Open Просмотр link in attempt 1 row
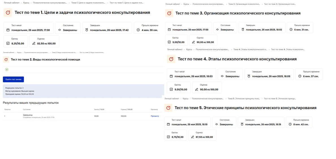Image resolution: width=336 pixels, height=159 pixels. pyautogui.click(x=155, y=116)
